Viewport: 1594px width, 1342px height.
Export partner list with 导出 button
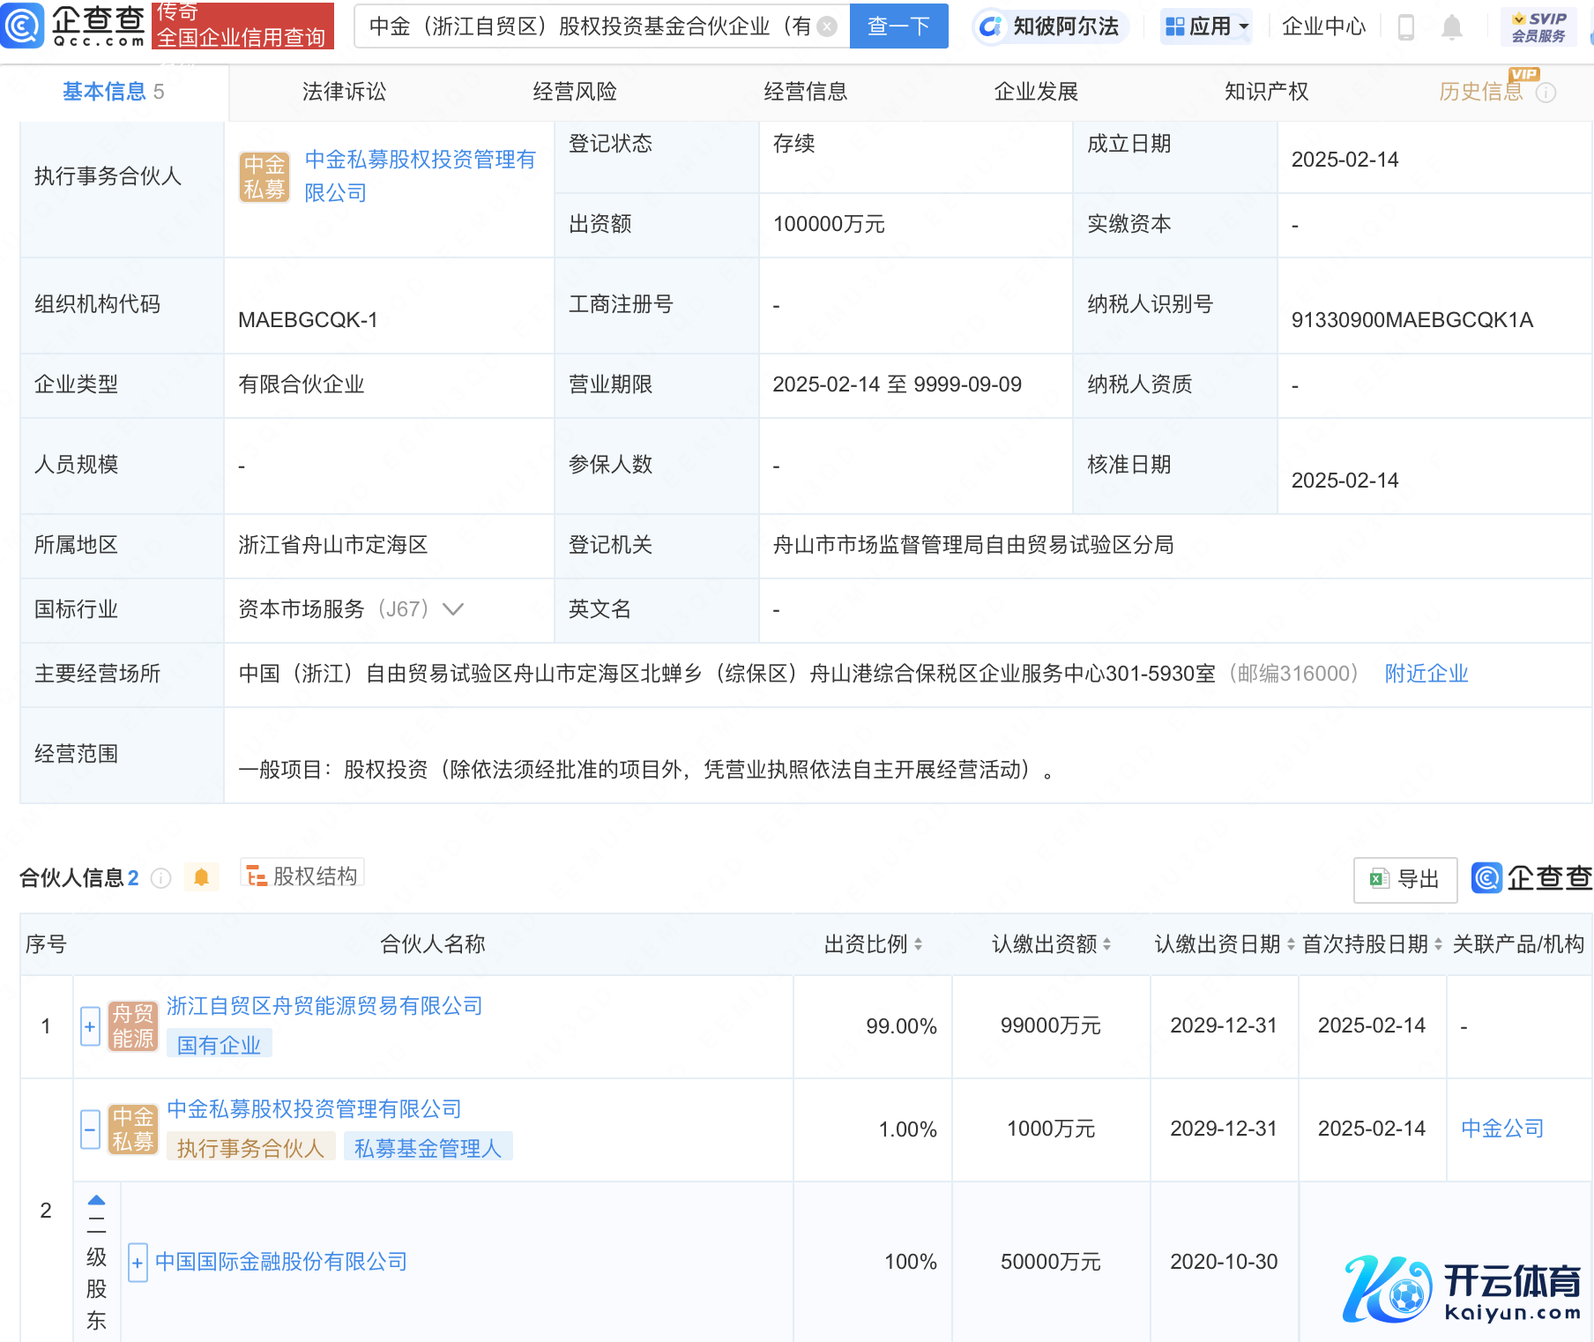pos(1405,879)
